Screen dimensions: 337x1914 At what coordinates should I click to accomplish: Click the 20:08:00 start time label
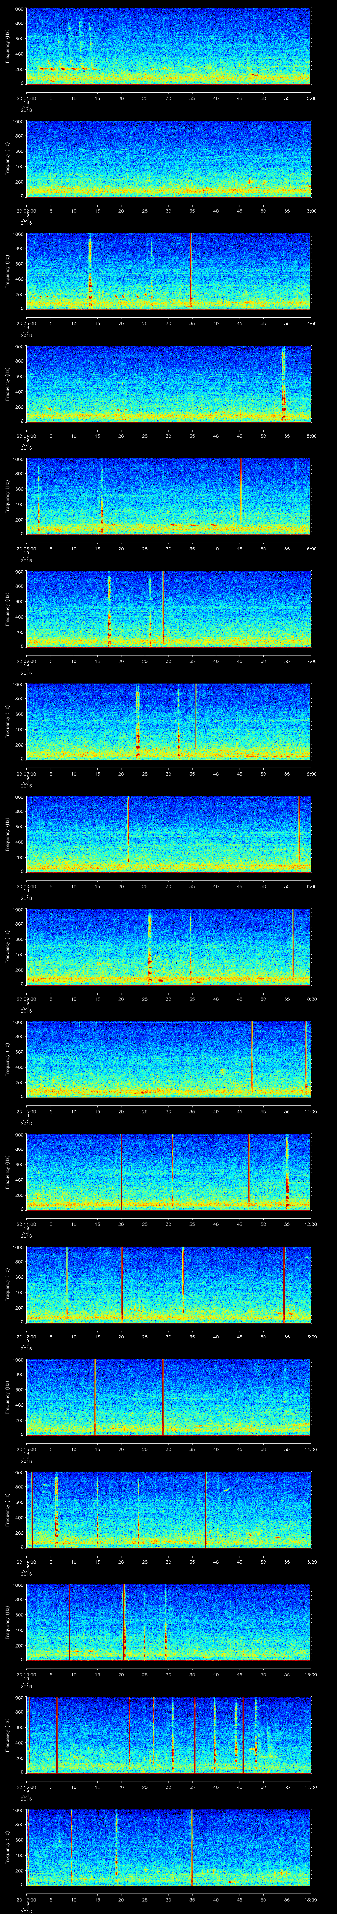[26, 886]
